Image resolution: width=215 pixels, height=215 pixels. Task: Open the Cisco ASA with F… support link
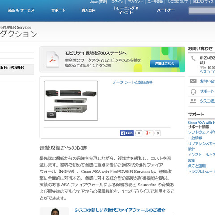pyautogui.click(x=202, y=123)
